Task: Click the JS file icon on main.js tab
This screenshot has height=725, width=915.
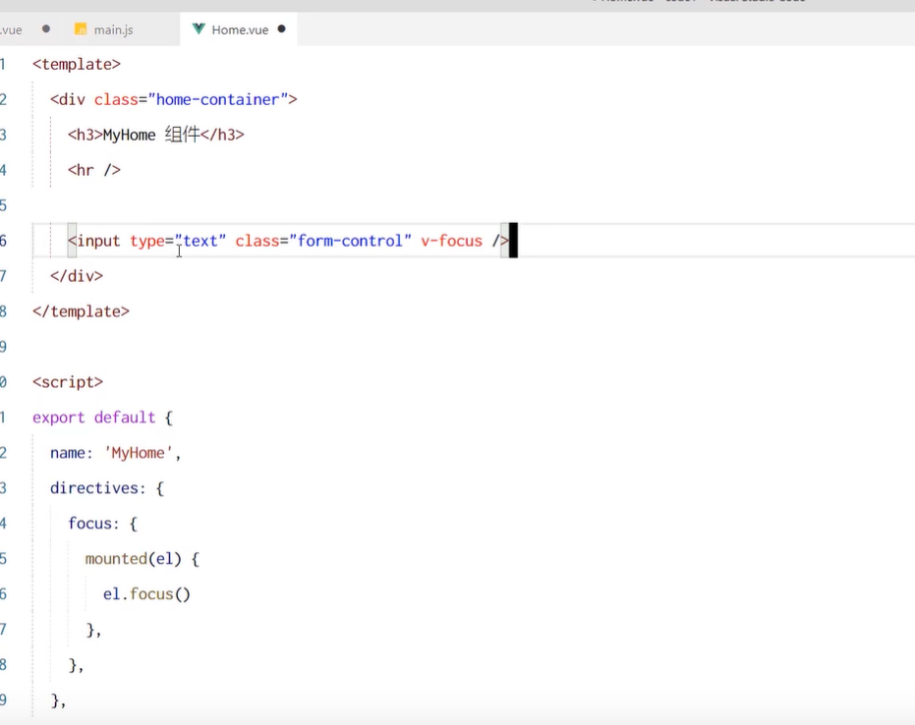Action: 81,29
